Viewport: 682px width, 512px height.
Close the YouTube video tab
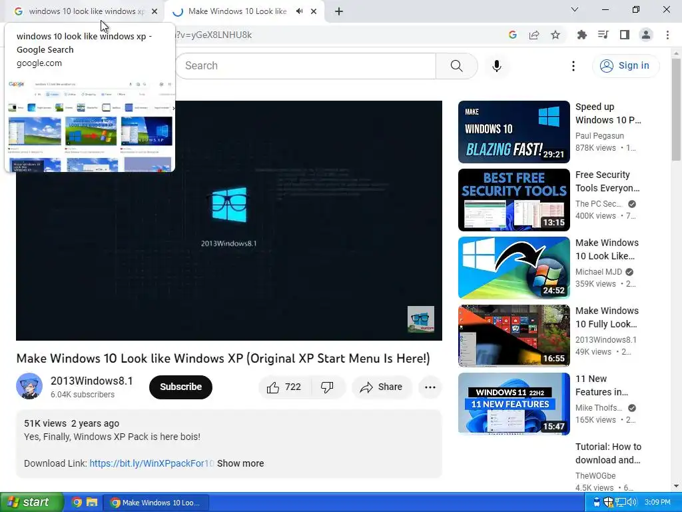coord(314,11)
